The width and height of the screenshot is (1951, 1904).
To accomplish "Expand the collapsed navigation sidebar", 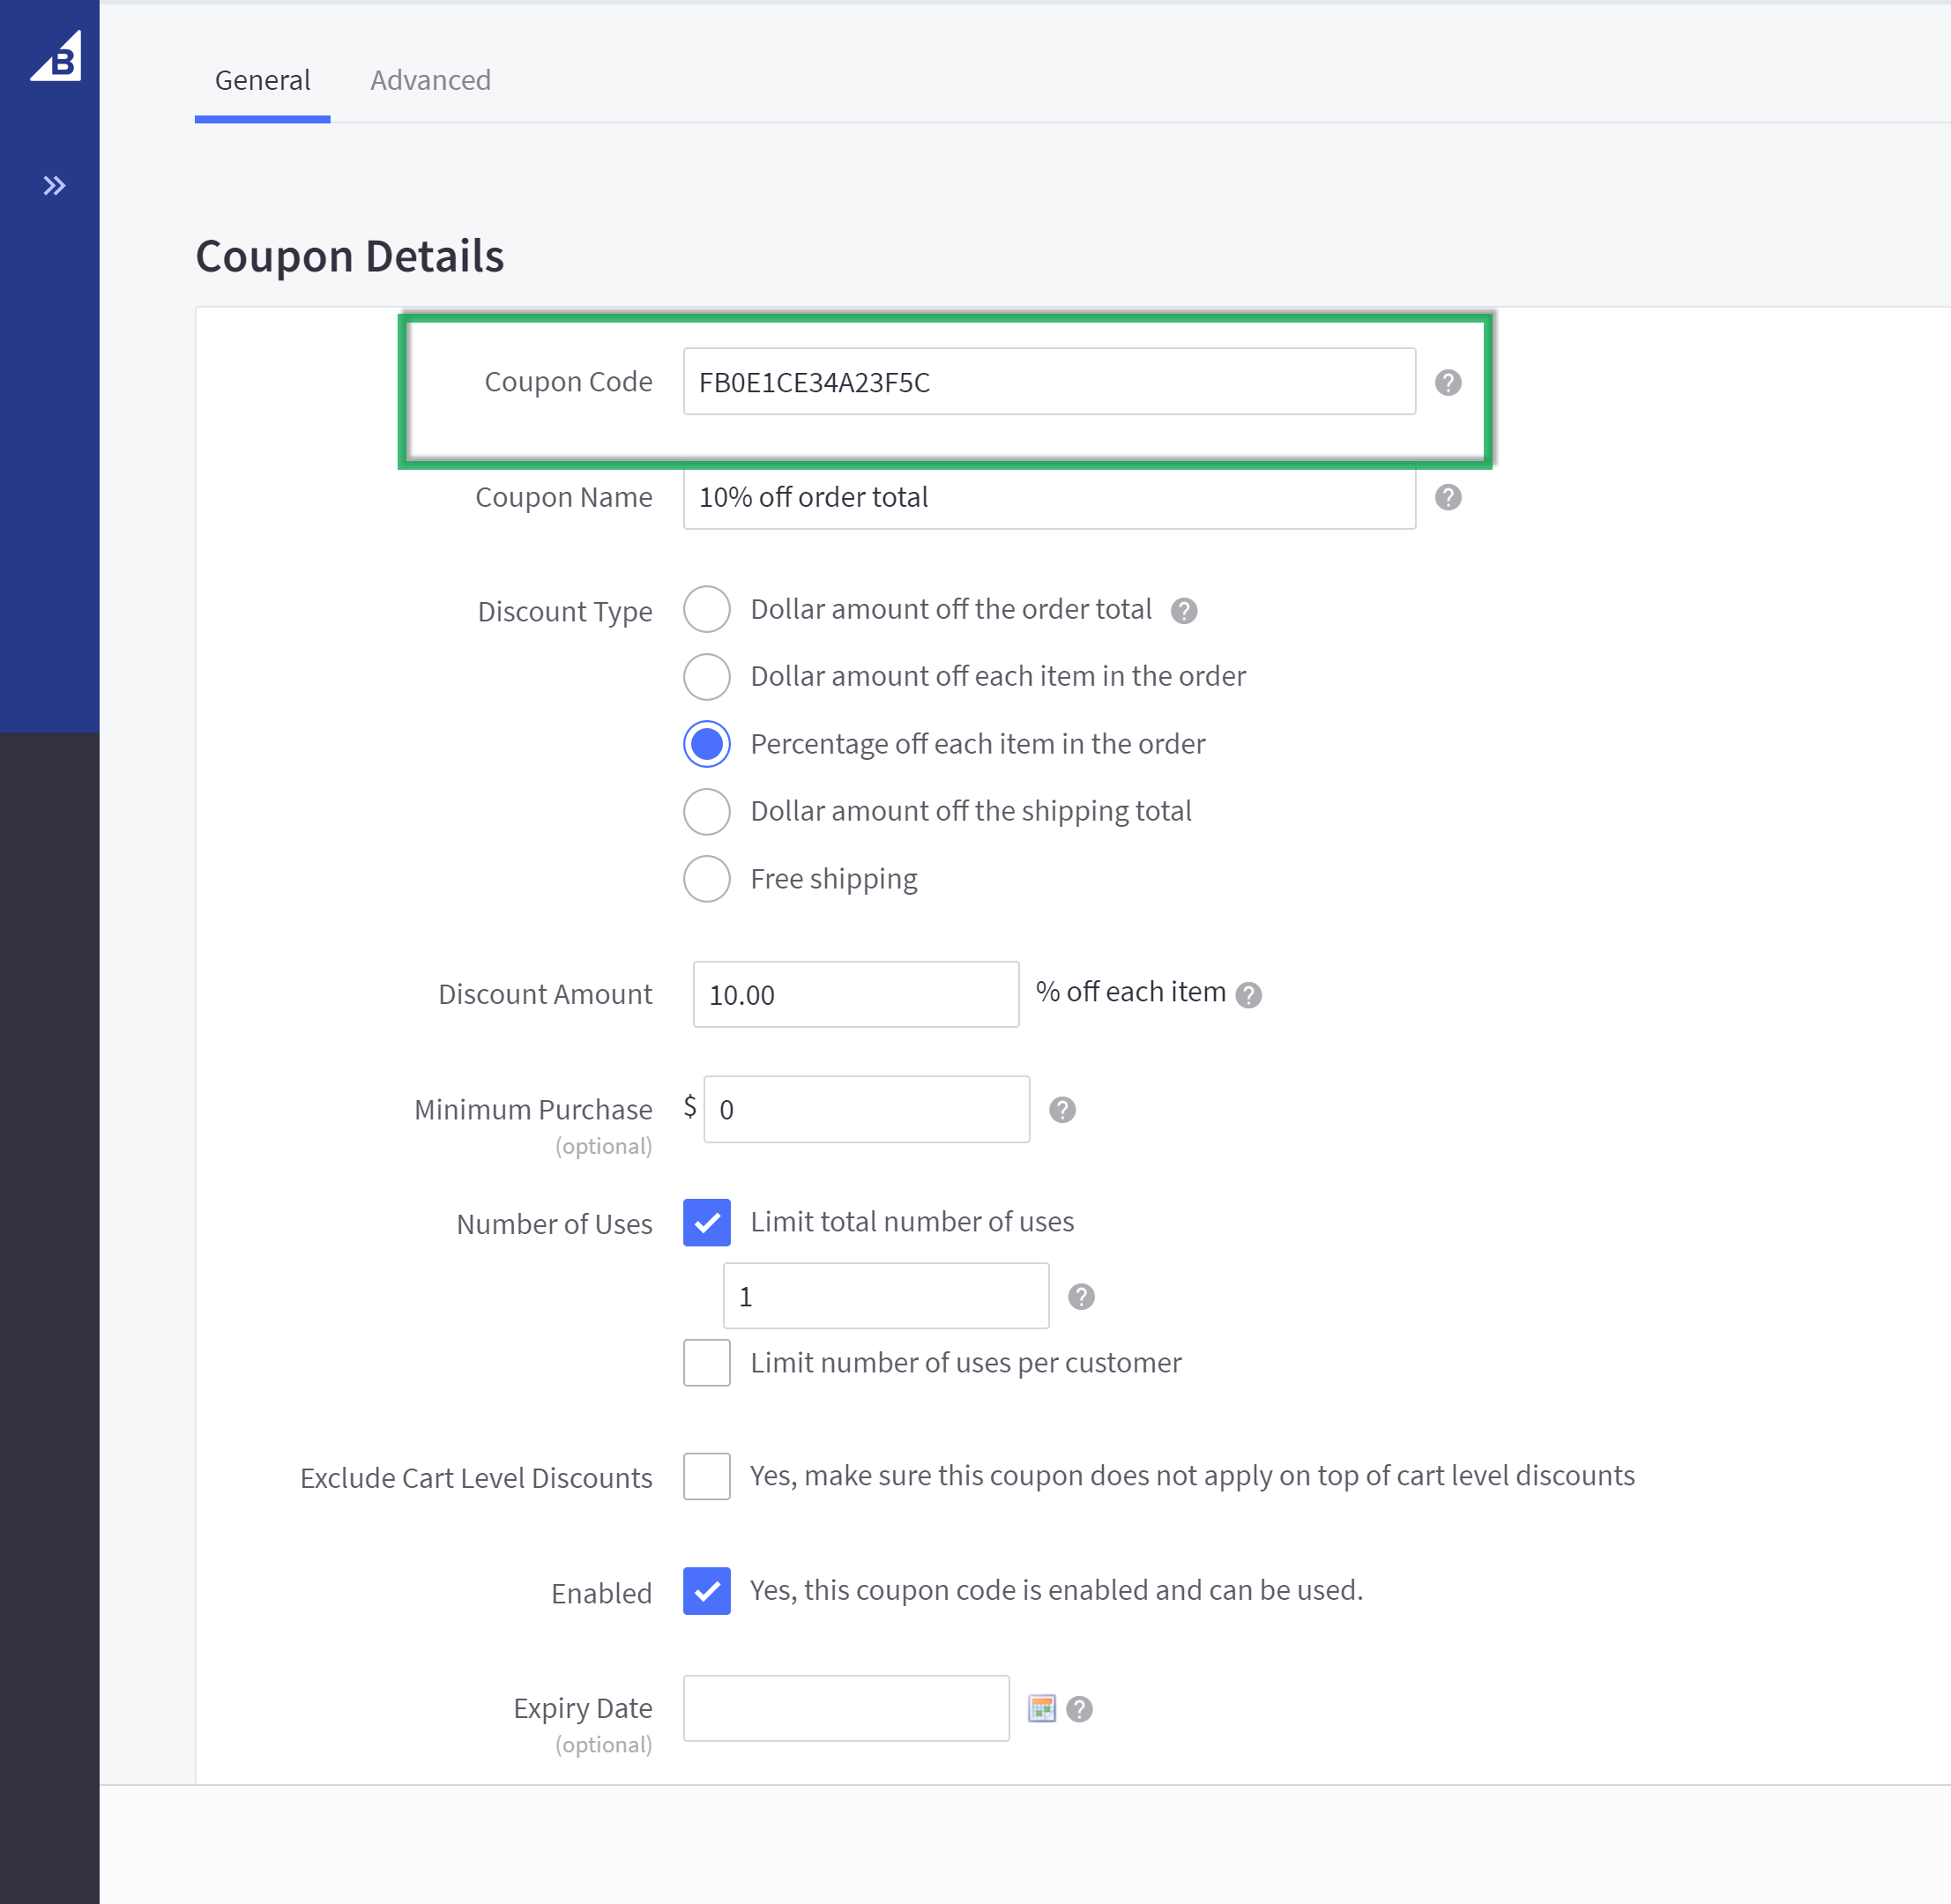I will pos(53,184).
